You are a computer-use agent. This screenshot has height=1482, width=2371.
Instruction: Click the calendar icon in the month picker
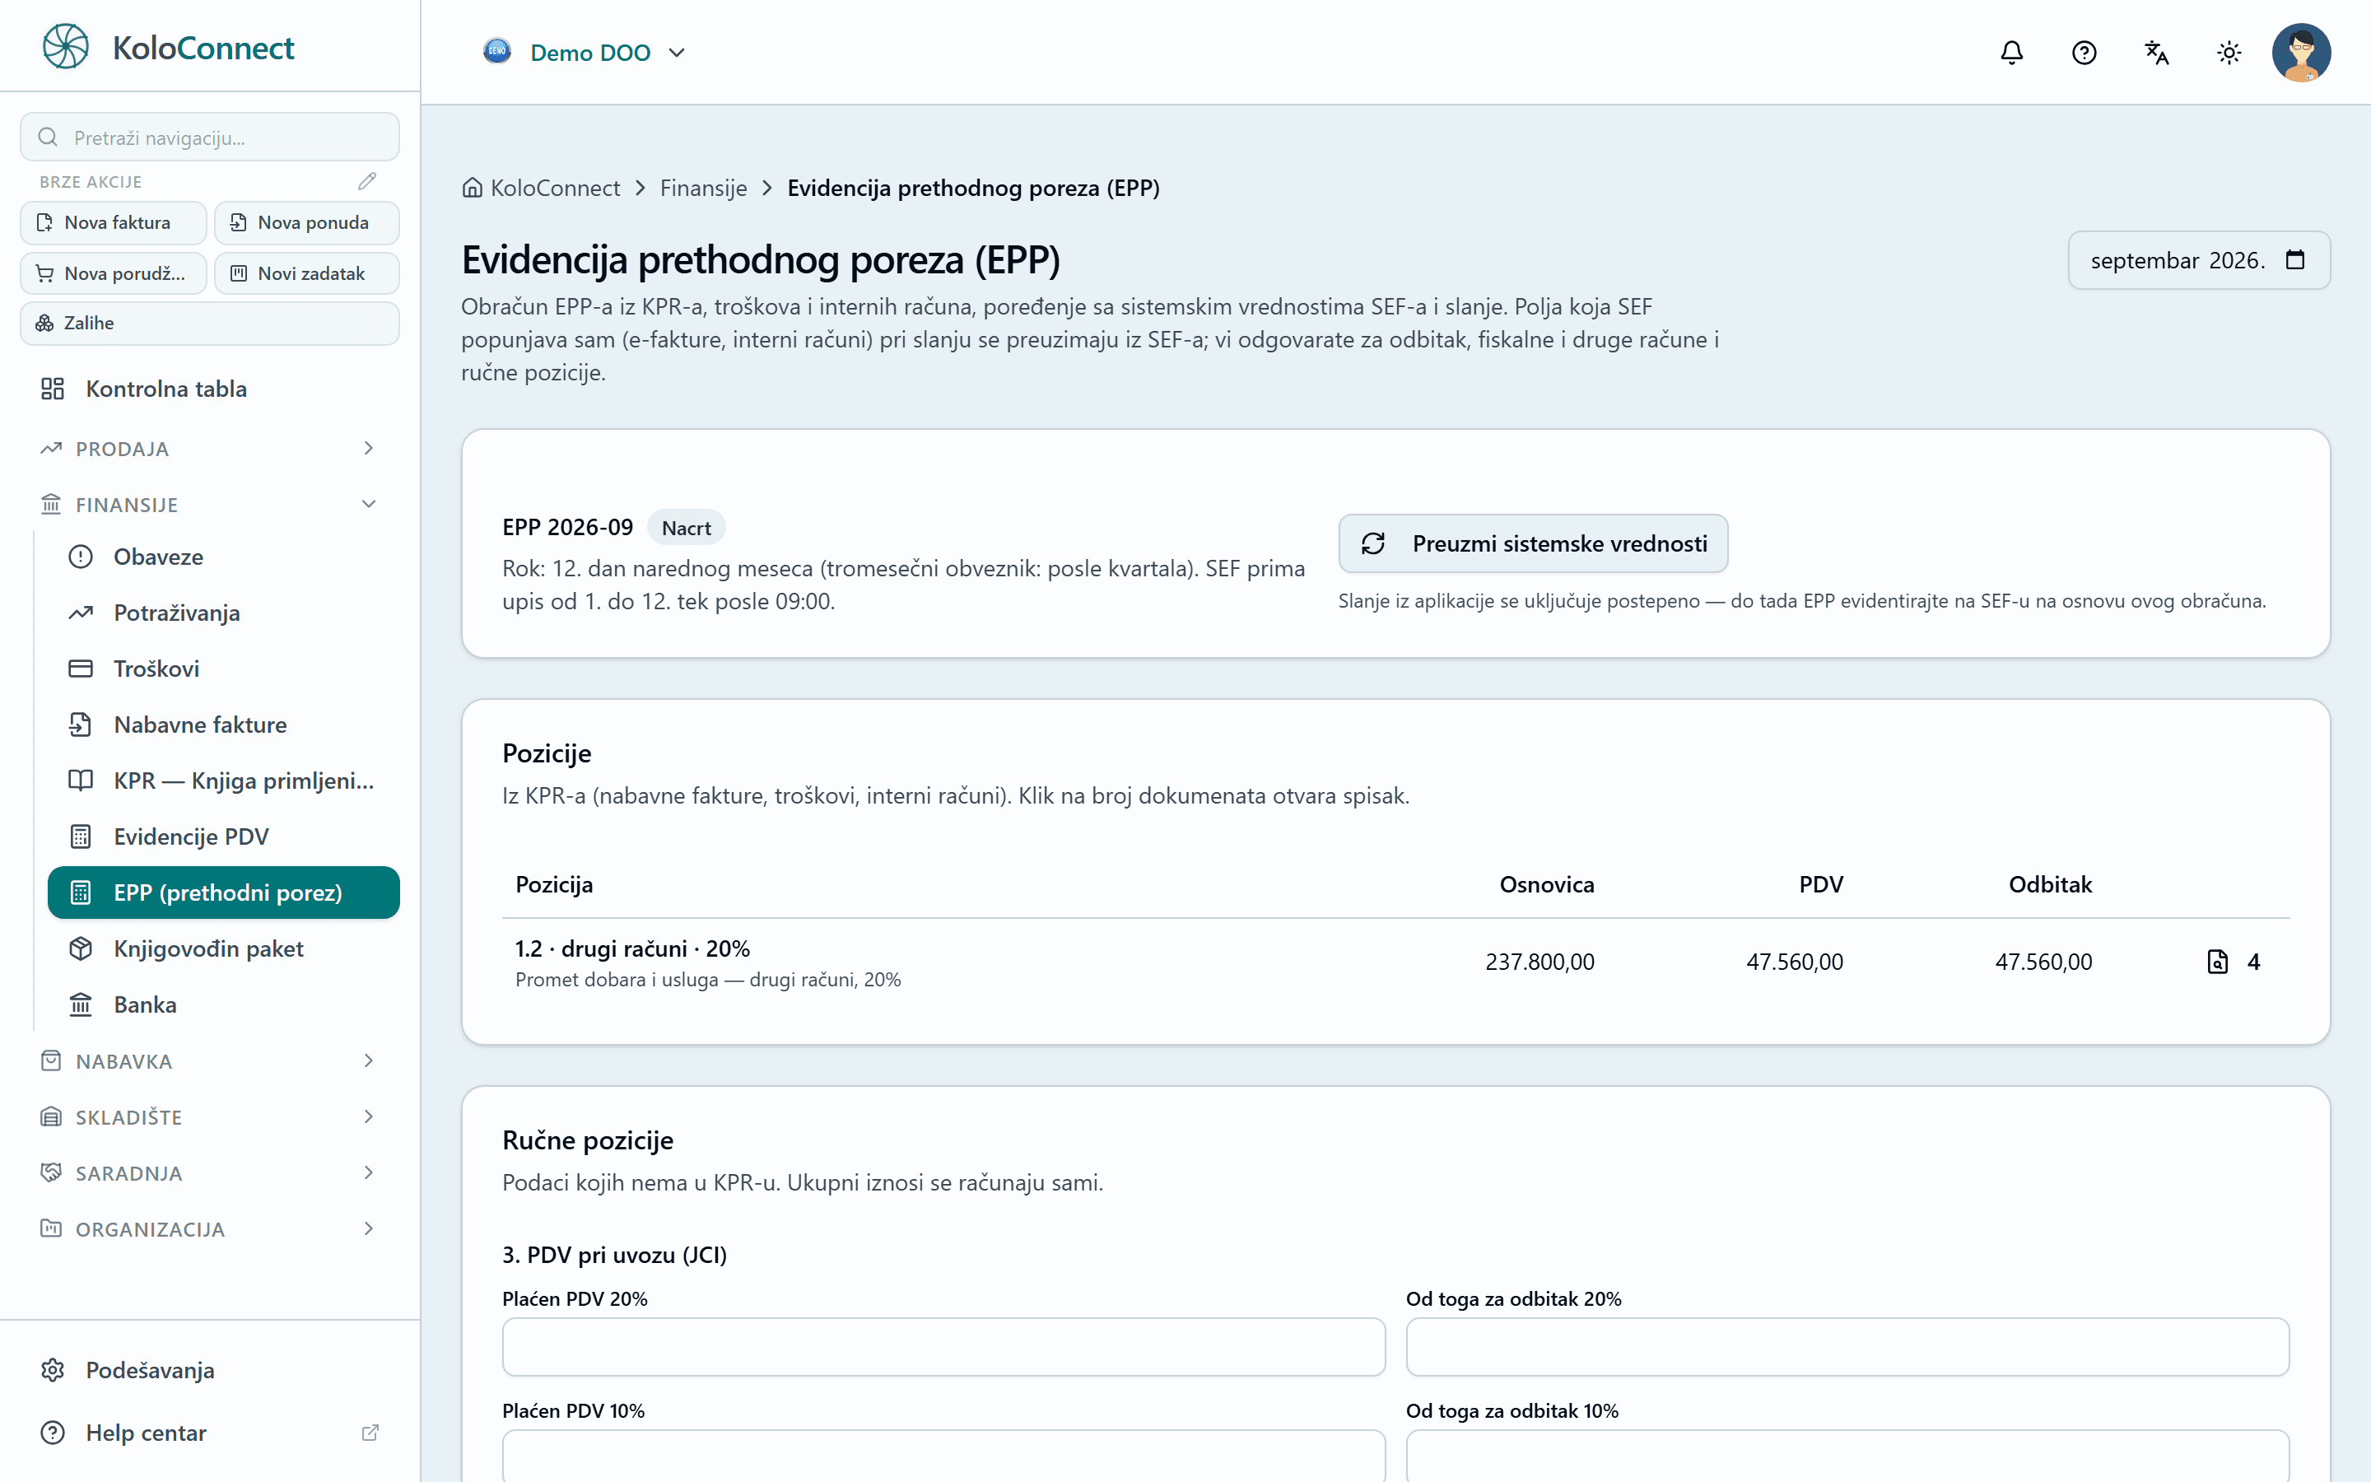click(x=2294, y=259)
